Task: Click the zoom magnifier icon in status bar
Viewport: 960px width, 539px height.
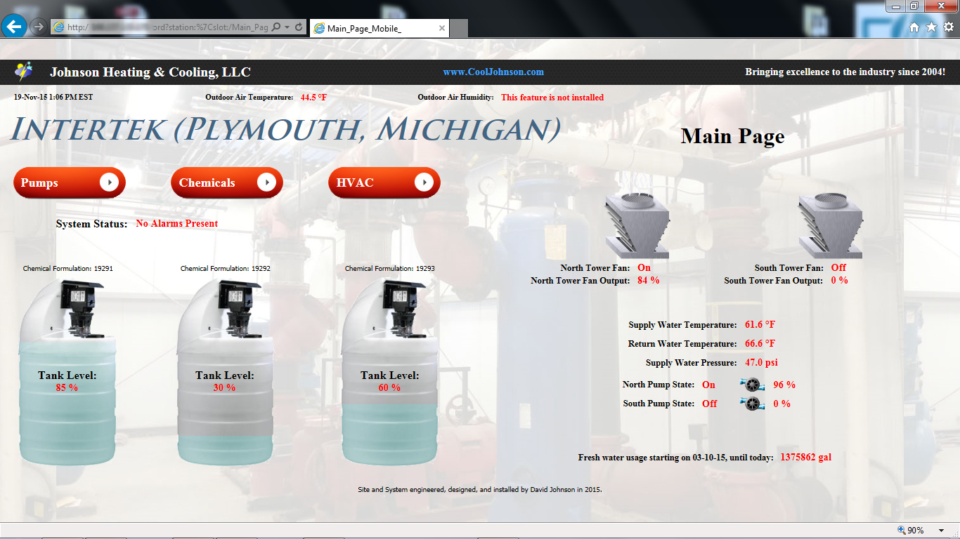Action: pos(902,531)
